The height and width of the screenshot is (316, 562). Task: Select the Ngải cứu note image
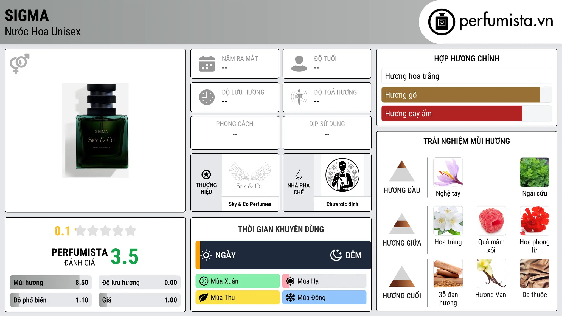click(535, 172)
